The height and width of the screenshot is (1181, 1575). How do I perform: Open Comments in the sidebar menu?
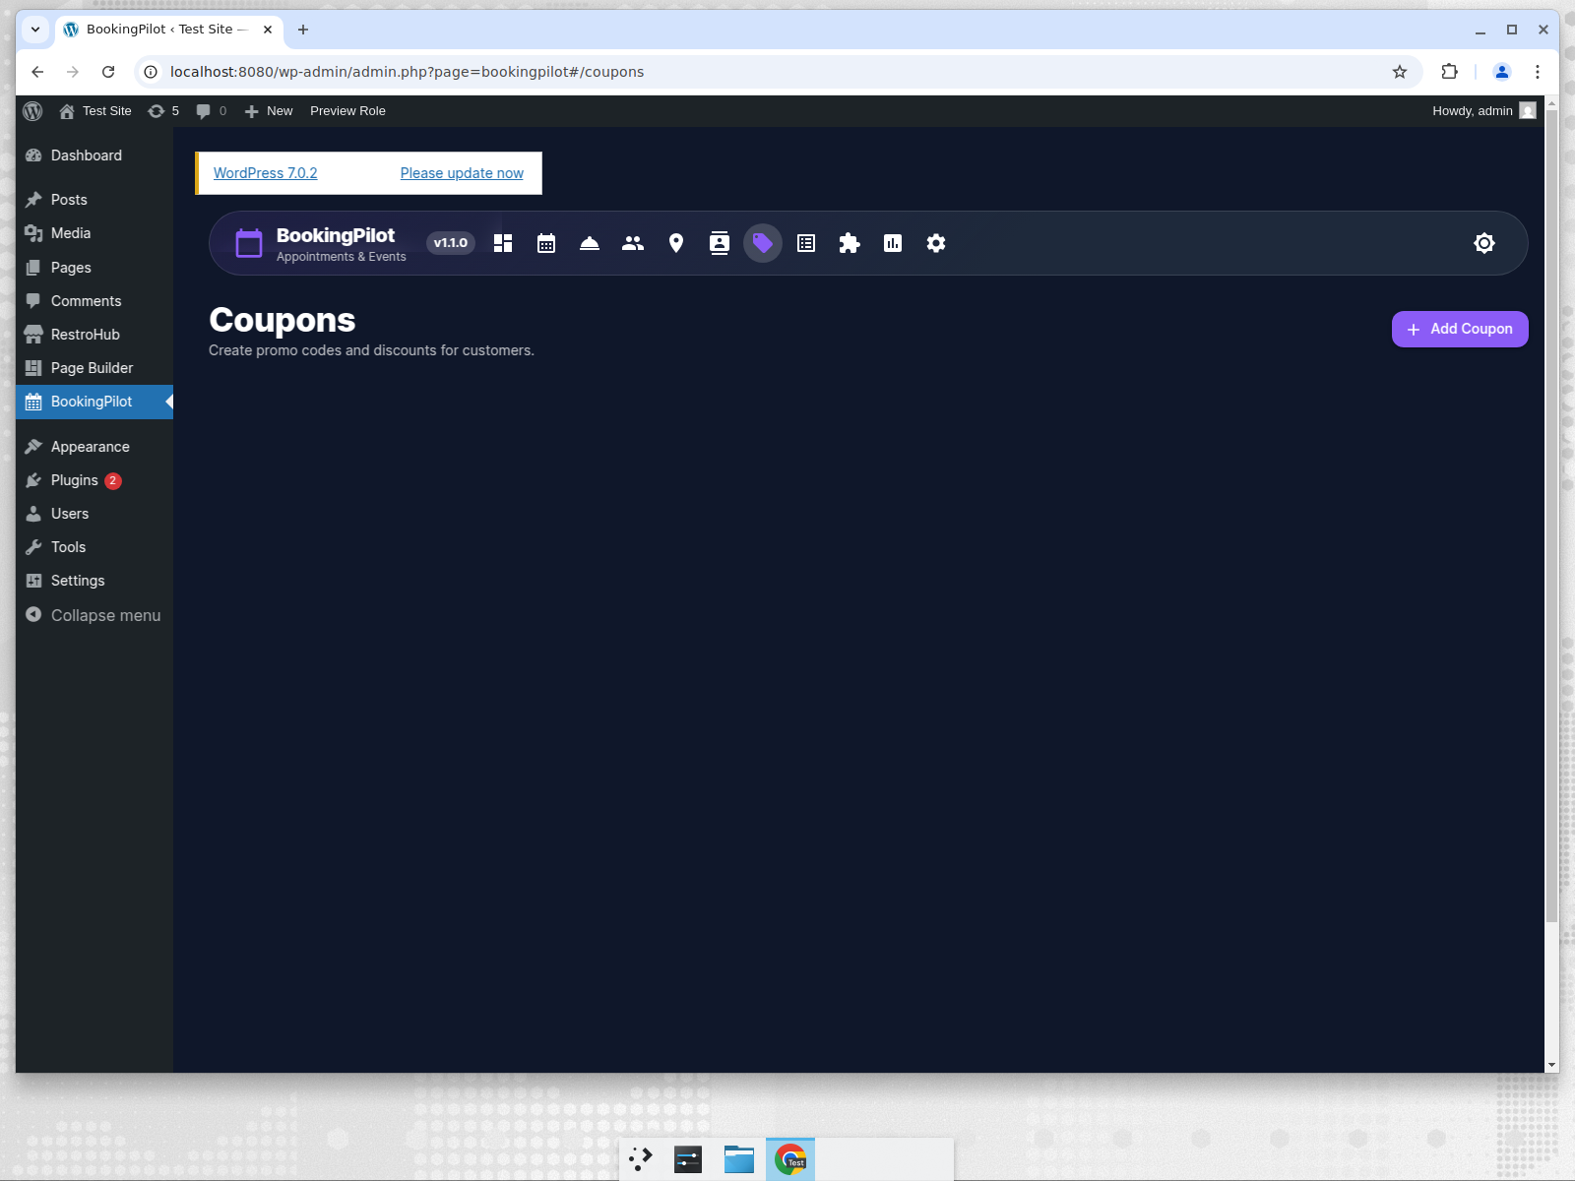pos(94,301)
